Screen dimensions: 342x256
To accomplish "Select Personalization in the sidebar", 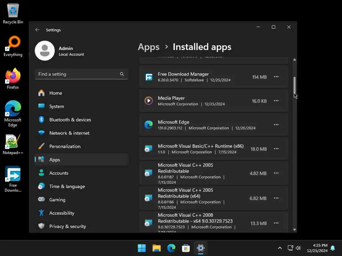I will (81, 146).
